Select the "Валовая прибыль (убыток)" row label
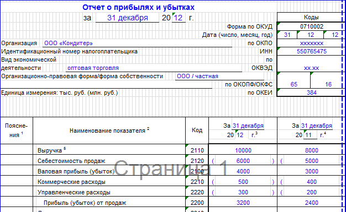Viewport: 346px width, 212px height. (76, 172)
